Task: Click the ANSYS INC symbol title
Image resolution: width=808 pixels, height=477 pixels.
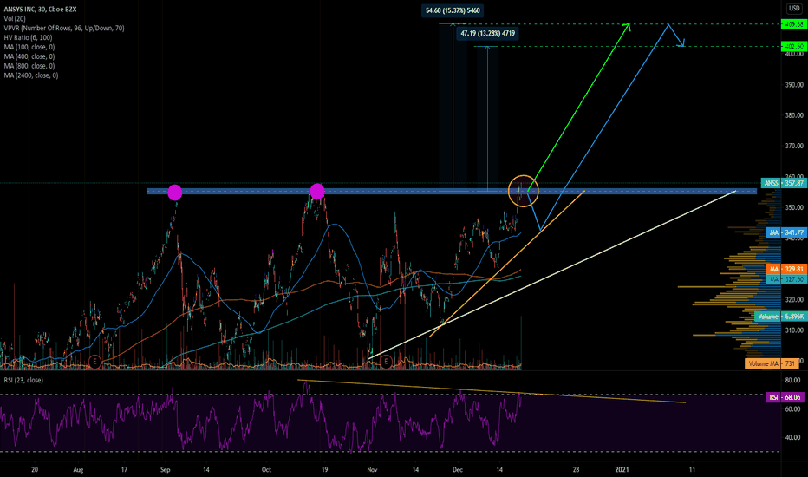Action: click(x=40, y=10)
